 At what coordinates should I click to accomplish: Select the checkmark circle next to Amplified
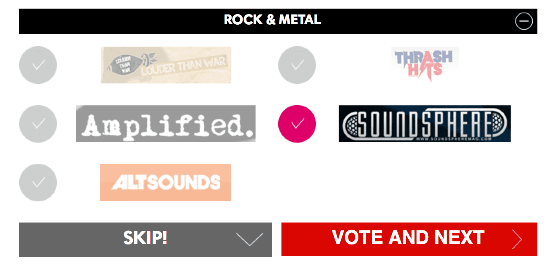coord(38,123)
